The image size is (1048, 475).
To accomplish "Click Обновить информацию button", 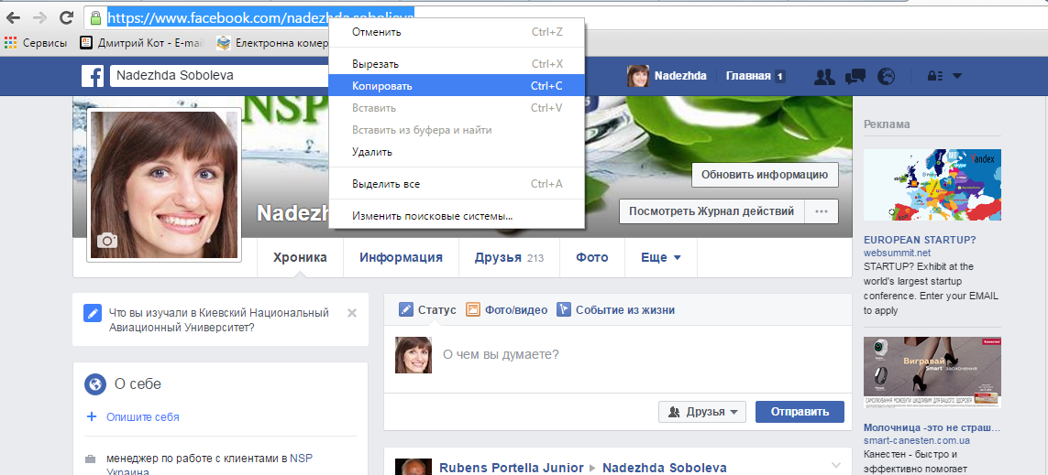I will pyautogui.click(x=765, y=175).
